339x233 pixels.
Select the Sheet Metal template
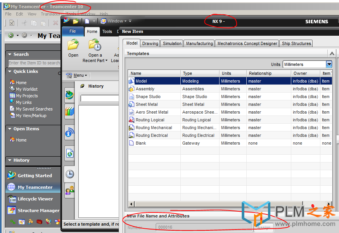click(x=230, y=104)
